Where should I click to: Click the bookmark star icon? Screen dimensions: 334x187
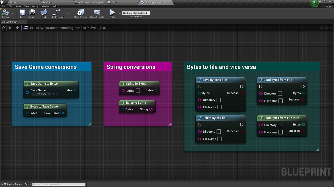(x=3, y=28)
